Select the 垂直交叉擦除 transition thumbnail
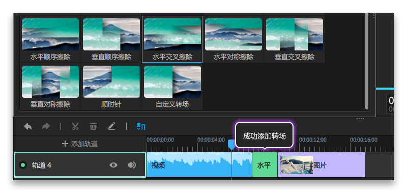Image resolution: width=407 pixels, height=193 pixels. tap(295, 34)
